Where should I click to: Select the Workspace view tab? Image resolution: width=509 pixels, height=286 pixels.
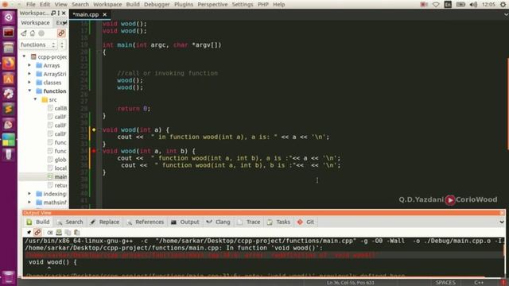click(x=35, y=23)
